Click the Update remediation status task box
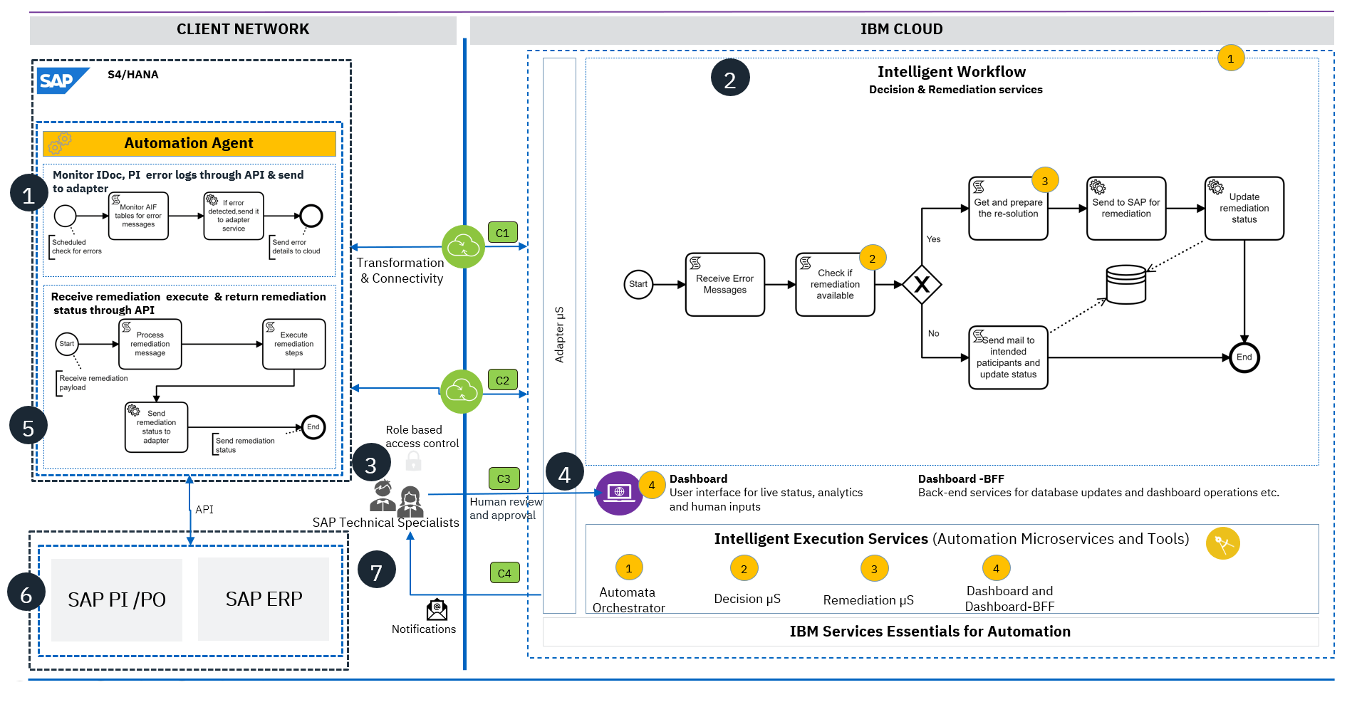 pyautogui.click(x=1244, y=208)
